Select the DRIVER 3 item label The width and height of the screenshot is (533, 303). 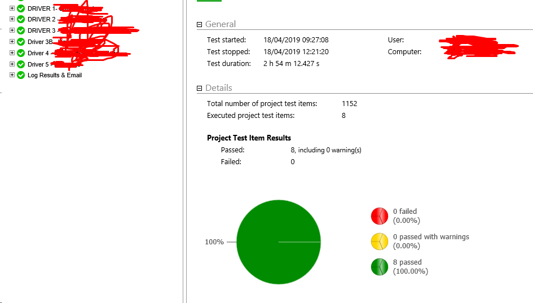pyautogui.click(x=41, y=30)
